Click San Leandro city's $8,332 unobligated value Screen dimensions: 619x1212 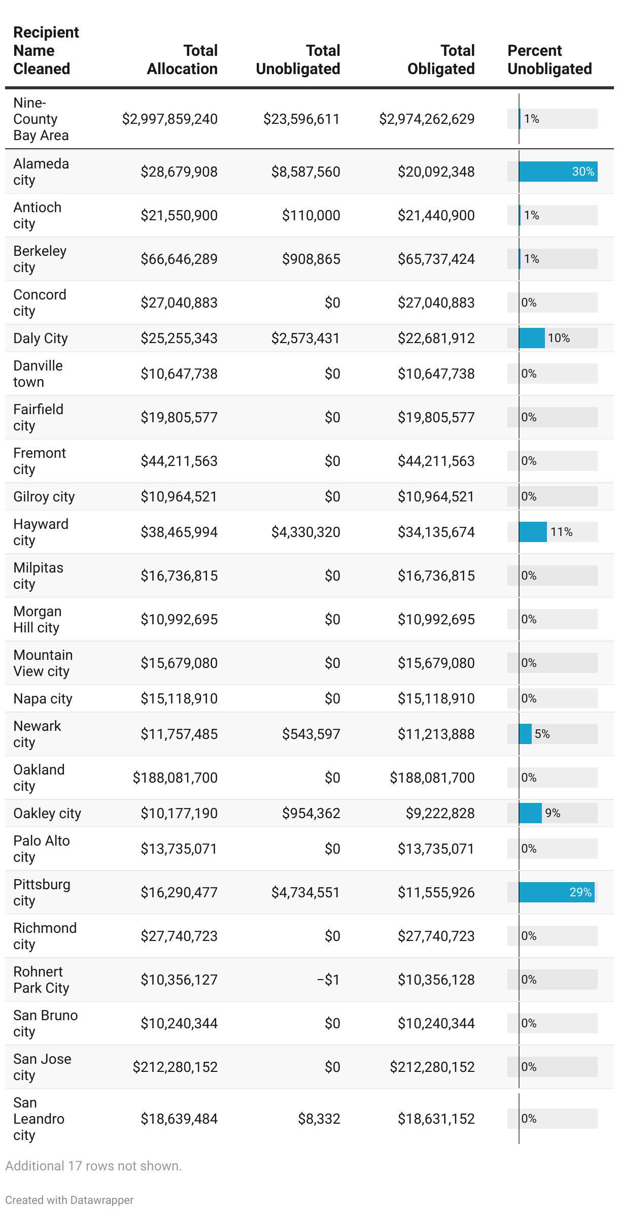pos(319,1119)
